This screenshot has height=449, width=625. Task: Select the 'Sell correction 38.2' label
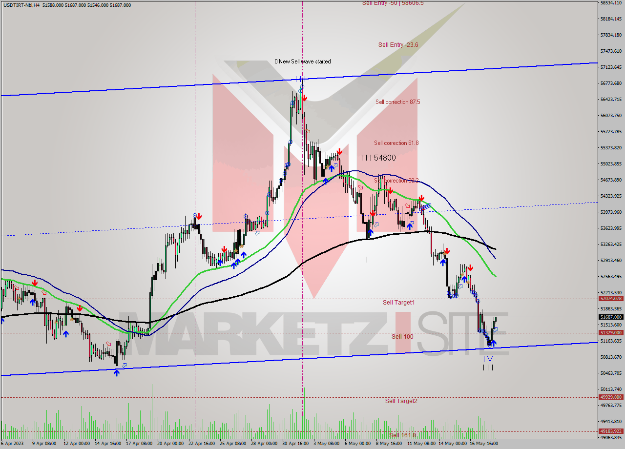click(x=396, y=181)
